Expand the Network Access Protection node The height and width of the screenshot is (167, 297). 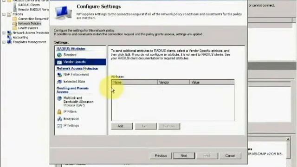[x=4, y=33]
